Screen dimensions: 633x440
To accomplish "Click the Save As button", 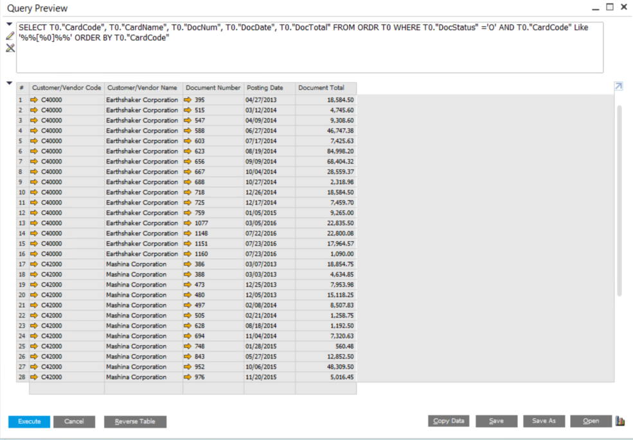I will click(544, 421).
